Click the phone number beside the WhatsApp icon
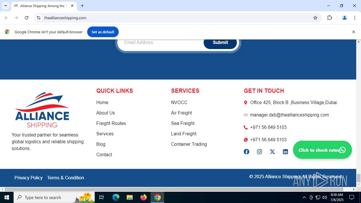Image resolution: width=361 pixels, height=203 pixels. (x=268, y=140)
